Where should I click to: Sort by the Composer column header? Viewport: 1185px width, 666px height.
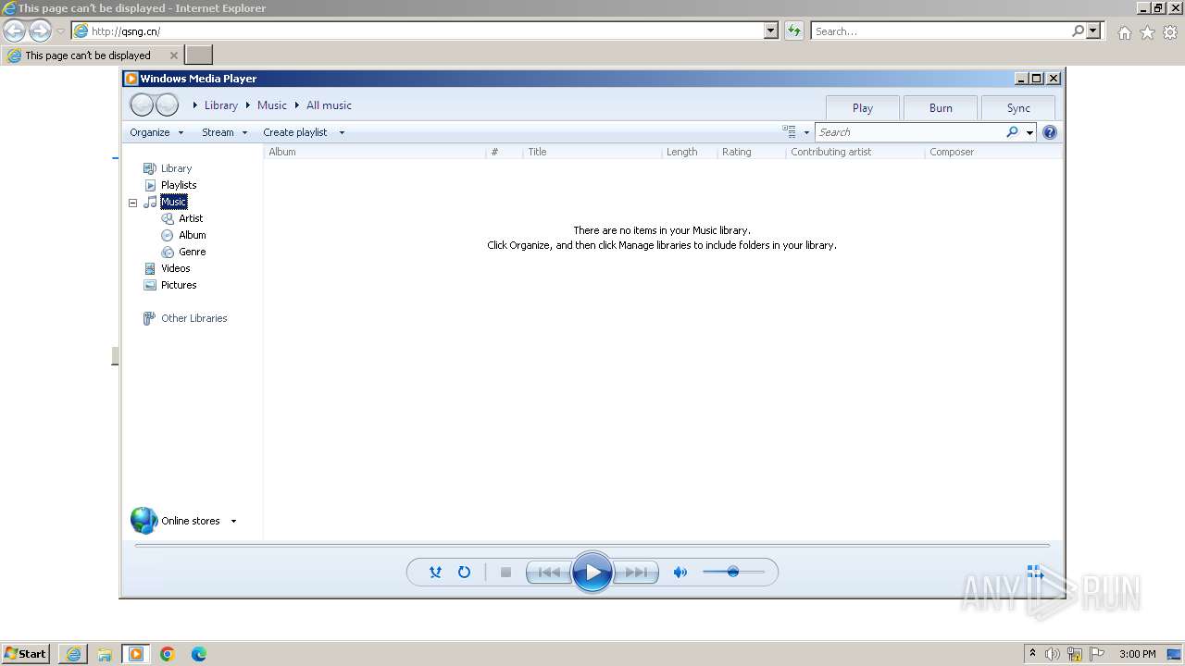pyautogui.click(x=992, y=152)
